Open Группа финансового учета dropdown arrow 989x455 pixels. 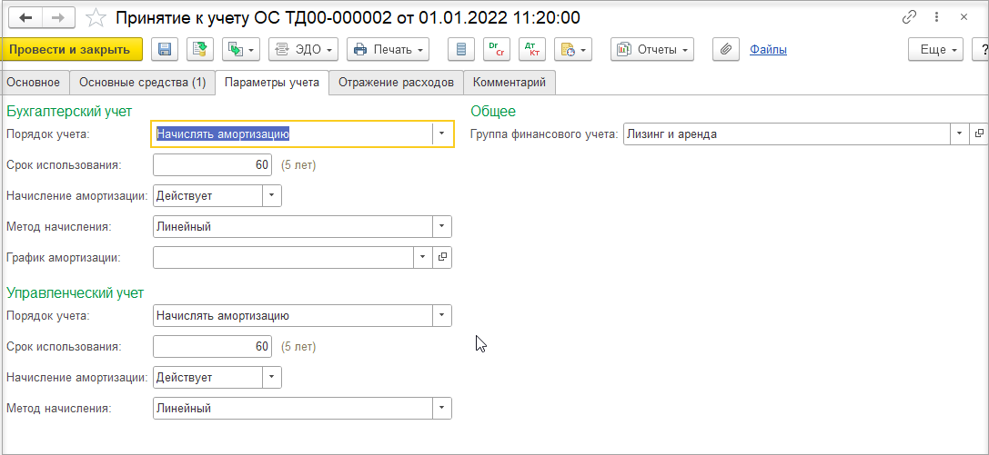(959, 134)
